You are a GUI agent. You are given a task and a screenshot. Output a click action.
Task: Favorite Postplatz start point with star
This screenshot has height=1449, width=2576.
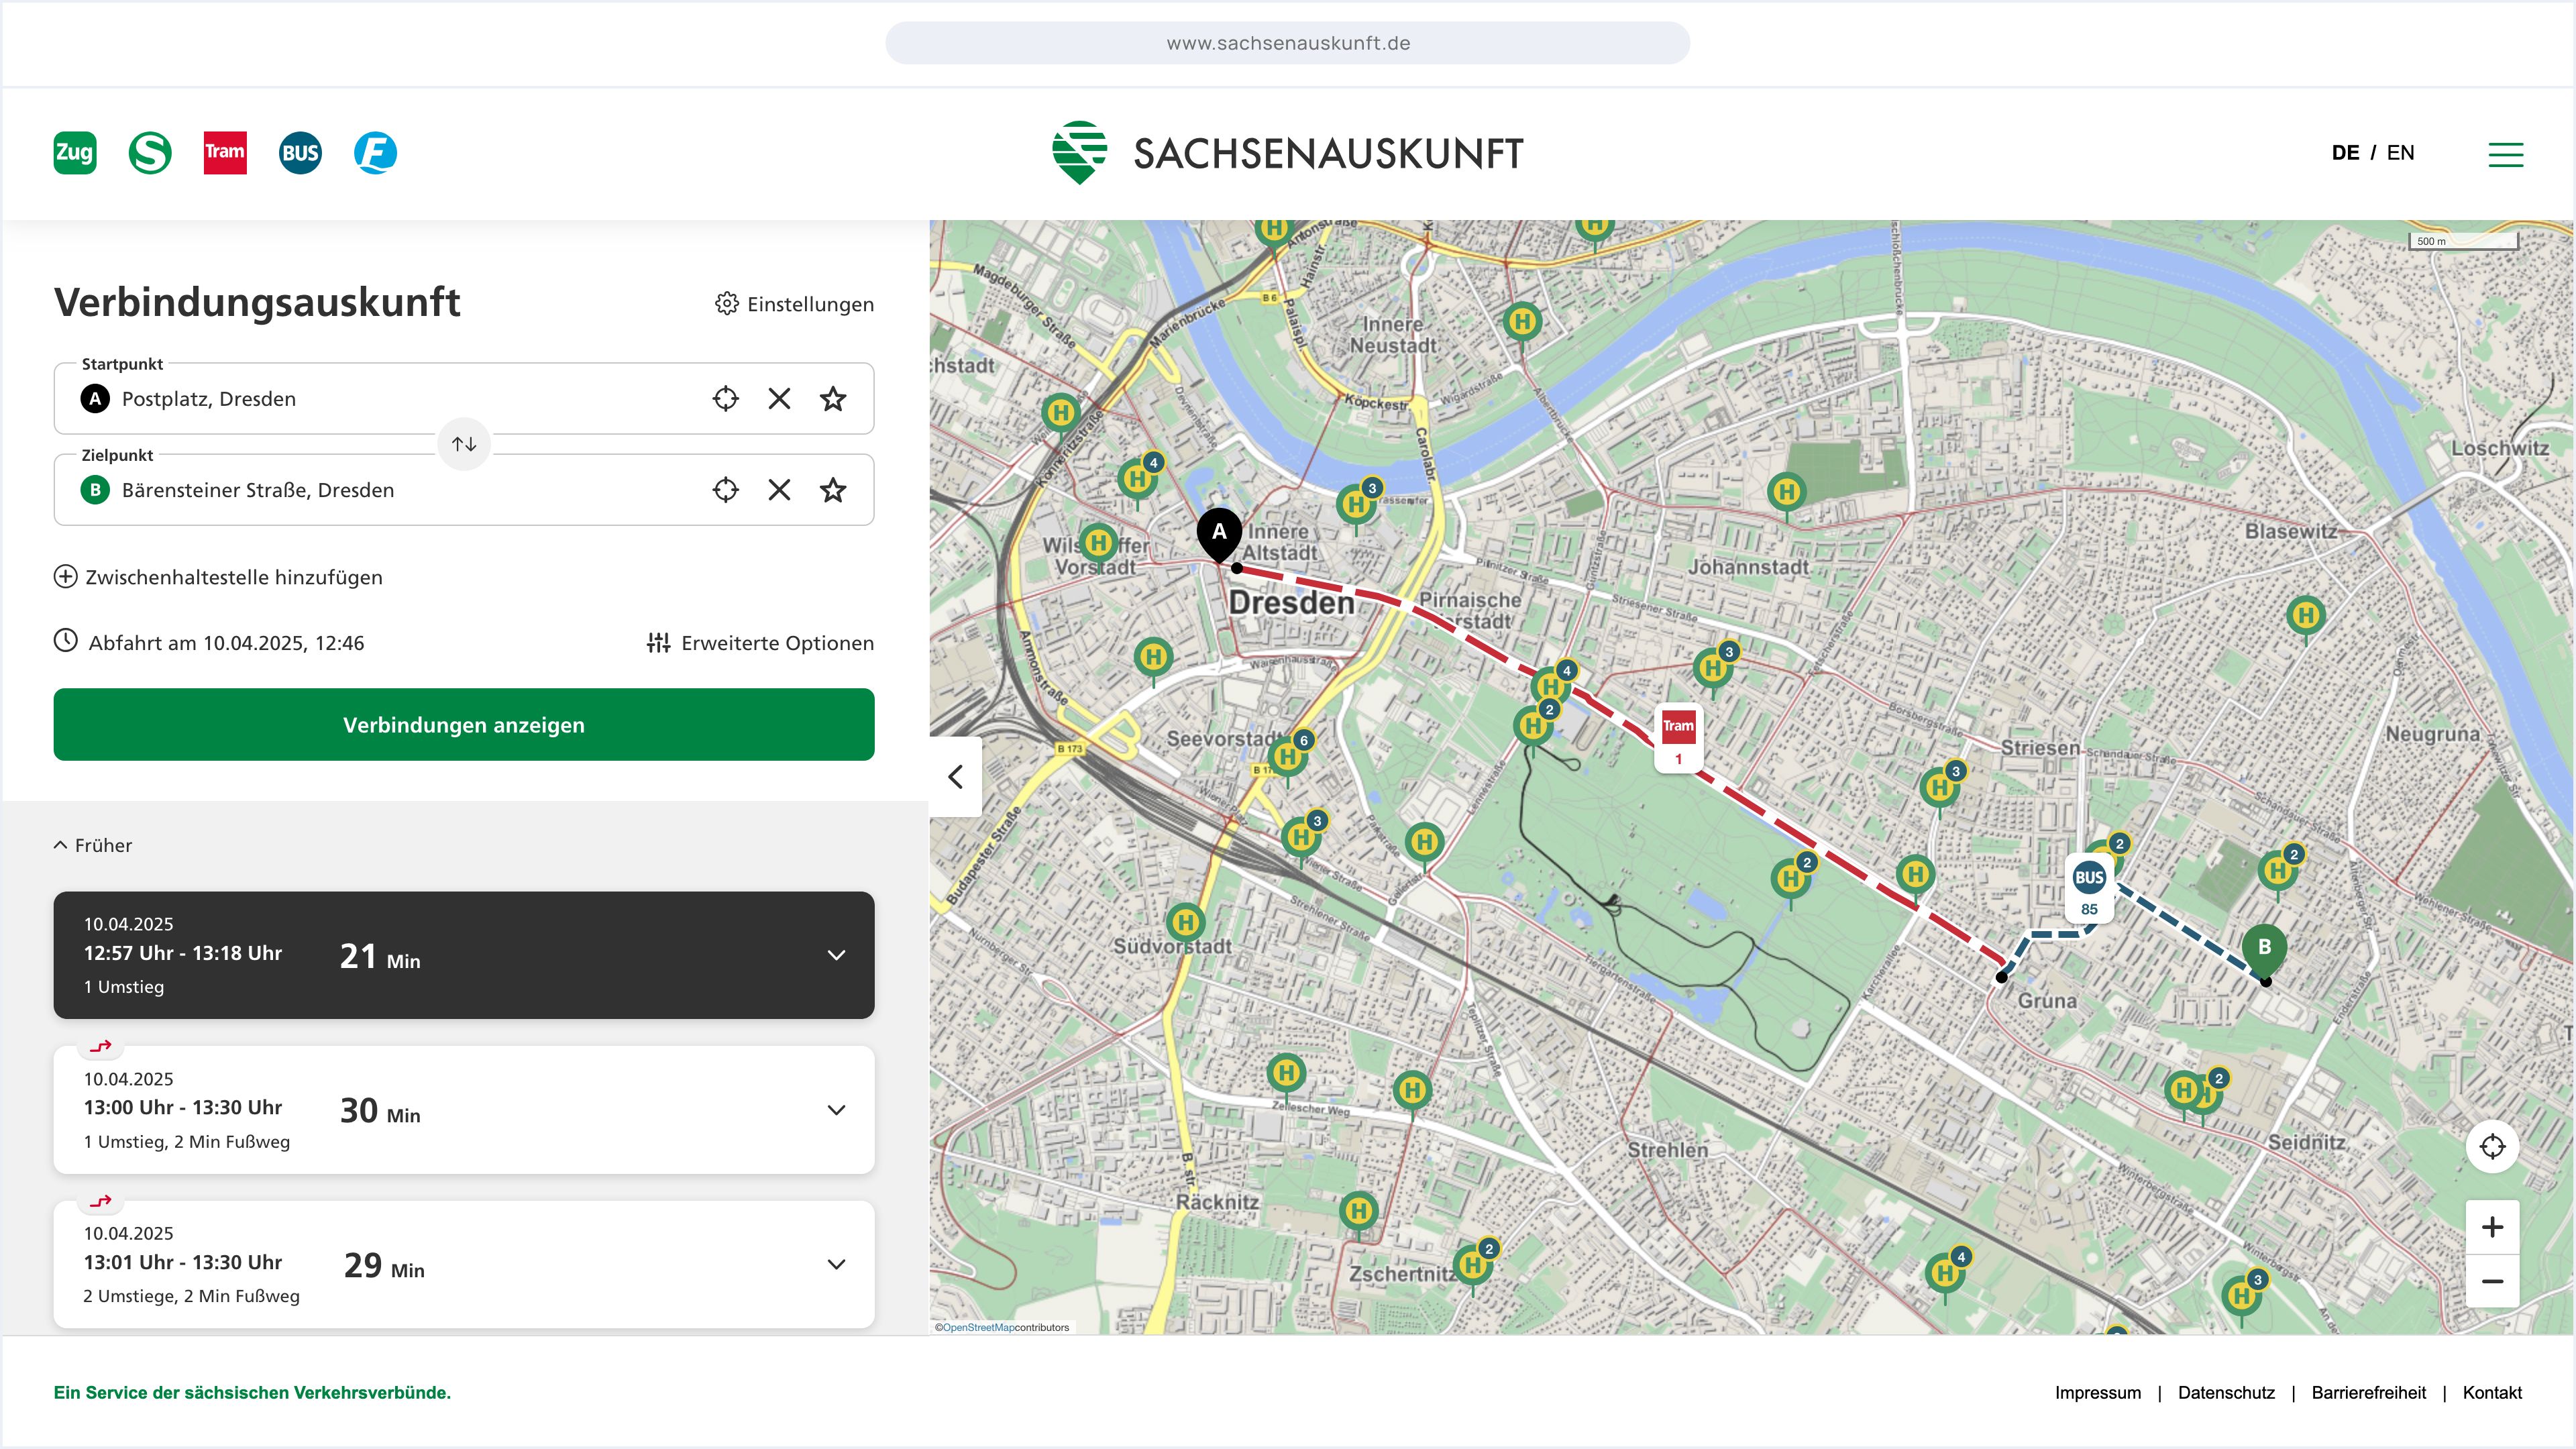pyautogui.click(x=833, y=399)
